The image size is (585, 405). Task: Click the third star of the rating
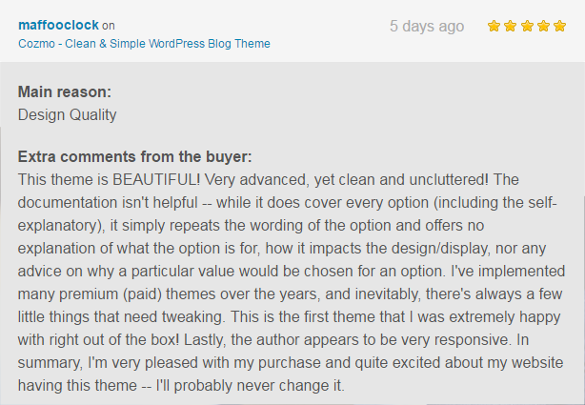pyautogui.click(x=527, y=26)
